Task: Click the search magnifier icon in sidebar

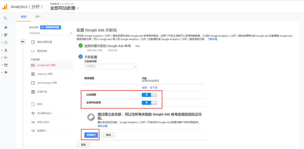Action: pos(5,18)
